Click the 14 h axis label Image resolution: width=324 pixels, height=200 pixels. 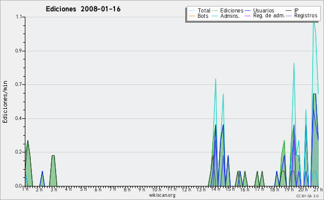click(x=215, y=189)
